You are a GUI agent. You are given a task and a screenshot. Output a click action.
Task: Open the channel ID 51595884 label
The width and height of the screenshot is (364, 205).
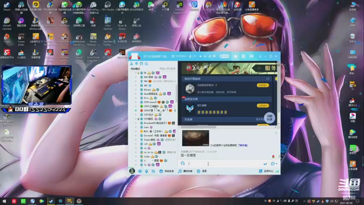click(x=179, y=56)
